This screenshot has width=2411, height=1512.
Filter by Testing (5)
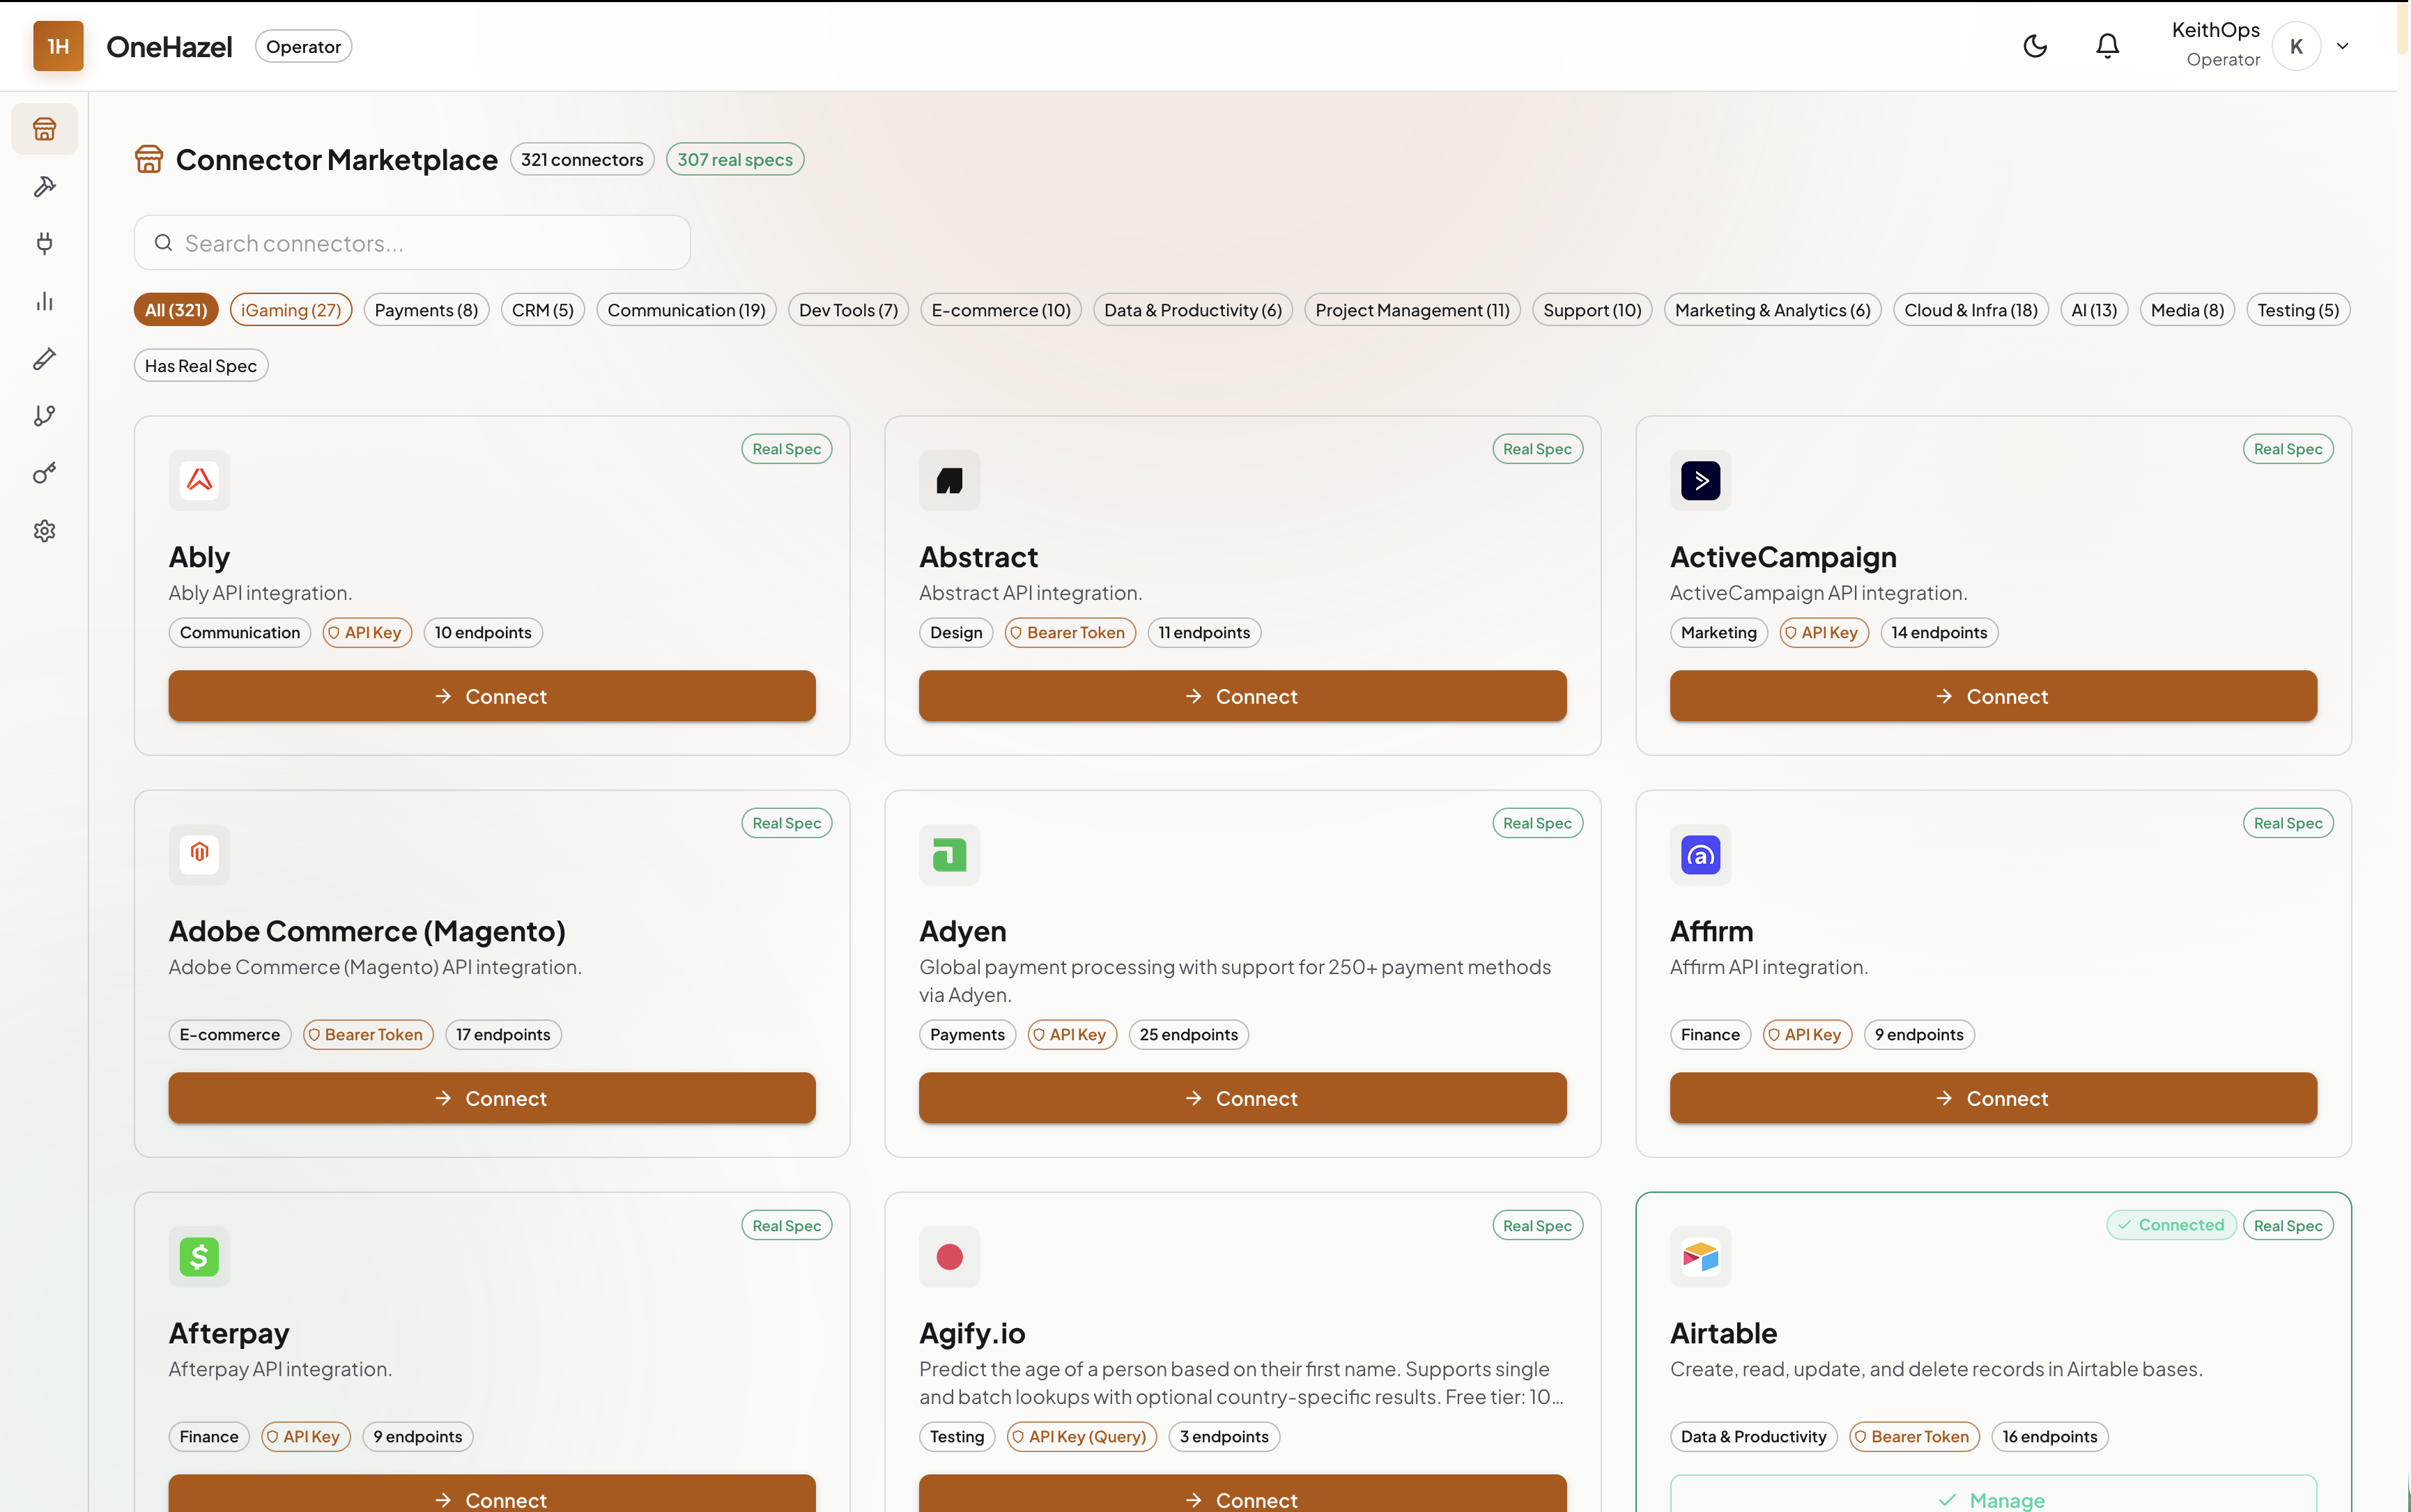2298,310
